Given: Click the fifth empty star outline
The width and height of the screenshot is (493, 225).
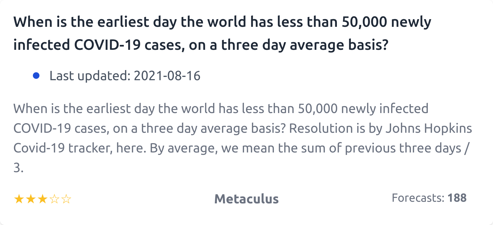Looking at the screenshot, I should point(66,199).
